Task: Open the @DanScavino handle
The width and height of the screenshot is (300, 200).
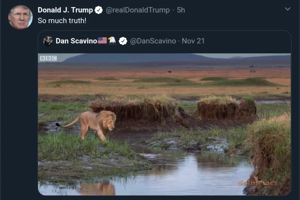Action: click(x=153, y=41)
